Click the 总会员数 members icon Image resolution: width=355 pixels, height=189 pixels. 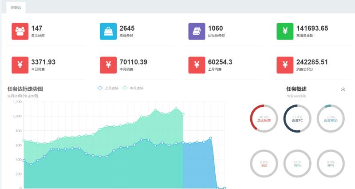[x=20, y=31]
